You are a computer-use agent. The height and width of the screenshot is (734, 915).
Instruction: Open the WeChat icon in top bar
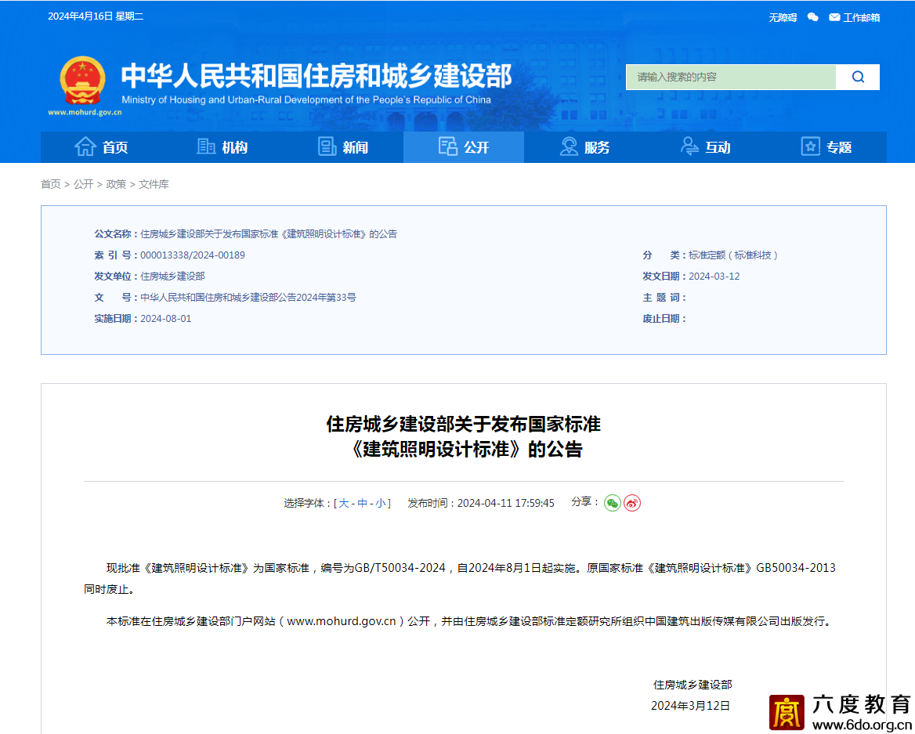click(813, 17)
